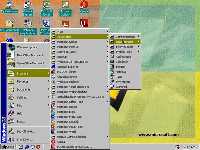200x150 pixels.
Task: Open the StartUp program group
Action: point(80,57)
